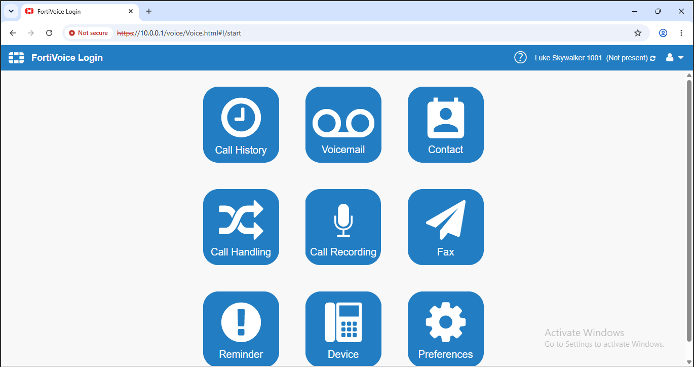Viewport: 694px width, 367px height.
Task: Open the Device phone tile
Action: tap(343, 328)
